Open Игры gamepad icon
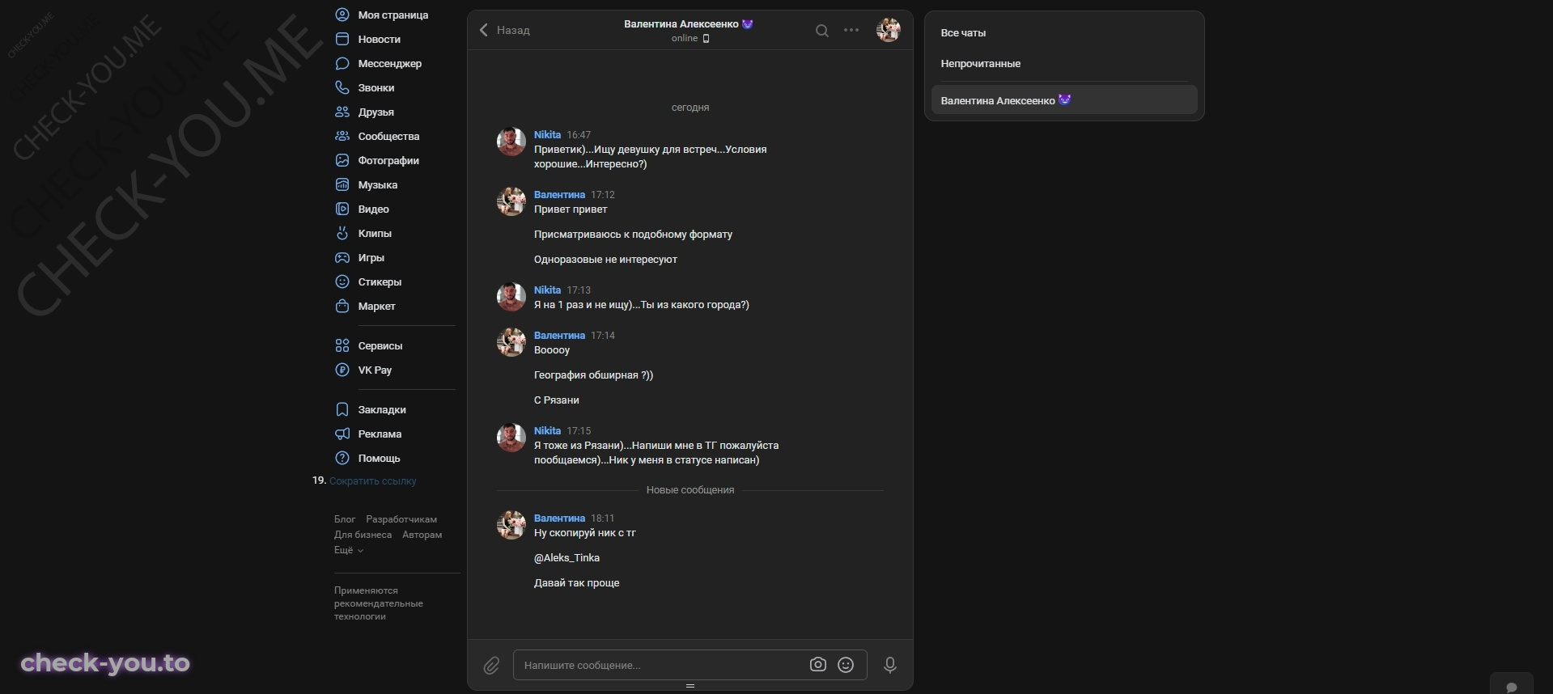The image size is (1553, 694). click(342, 257)
